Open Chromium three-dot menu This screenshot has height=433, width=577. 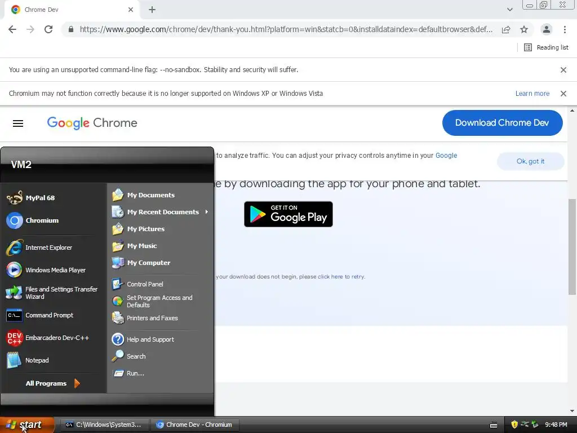(565, 29)
